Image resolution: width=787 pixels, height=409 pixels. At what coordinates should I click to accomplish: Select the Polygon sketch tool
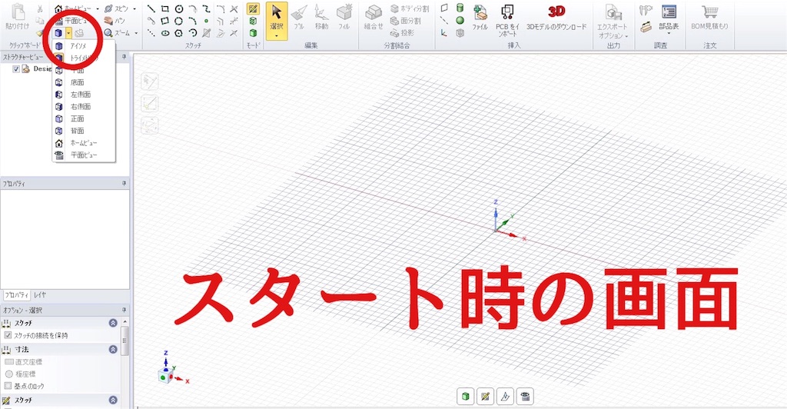click(x=178, y=33)
